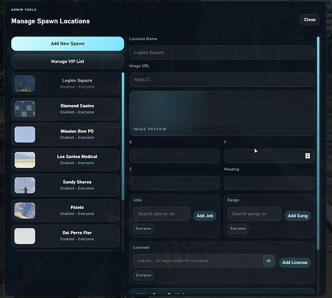Select the Legion Square thumbnail image
Viewport: 332px width, 298px height.
tap(25, 84)
